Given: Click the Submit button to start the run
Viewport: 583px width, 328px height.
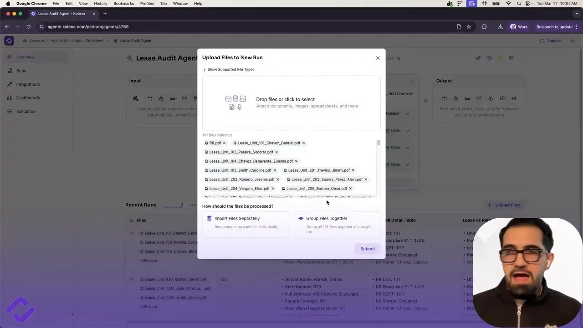Looking at the screenshot, I should click(368, 248).
